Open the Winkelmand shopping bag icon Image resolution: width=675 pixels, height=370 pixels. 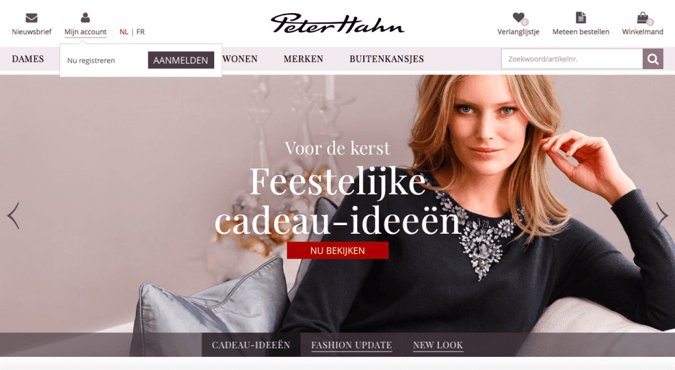tap(643, 18)
